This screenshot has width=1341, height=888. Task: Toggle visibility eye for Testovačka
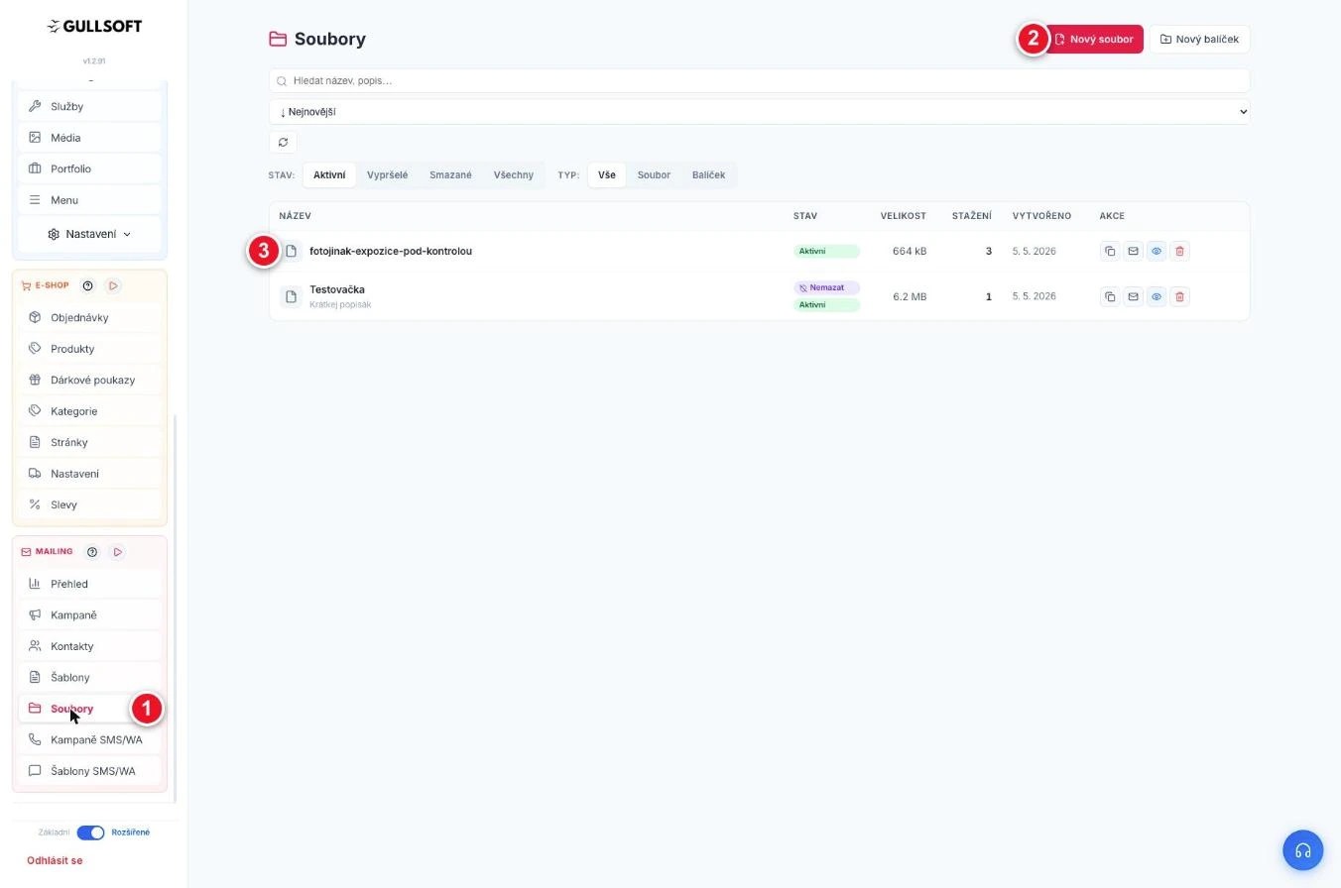coord(1157,296)
